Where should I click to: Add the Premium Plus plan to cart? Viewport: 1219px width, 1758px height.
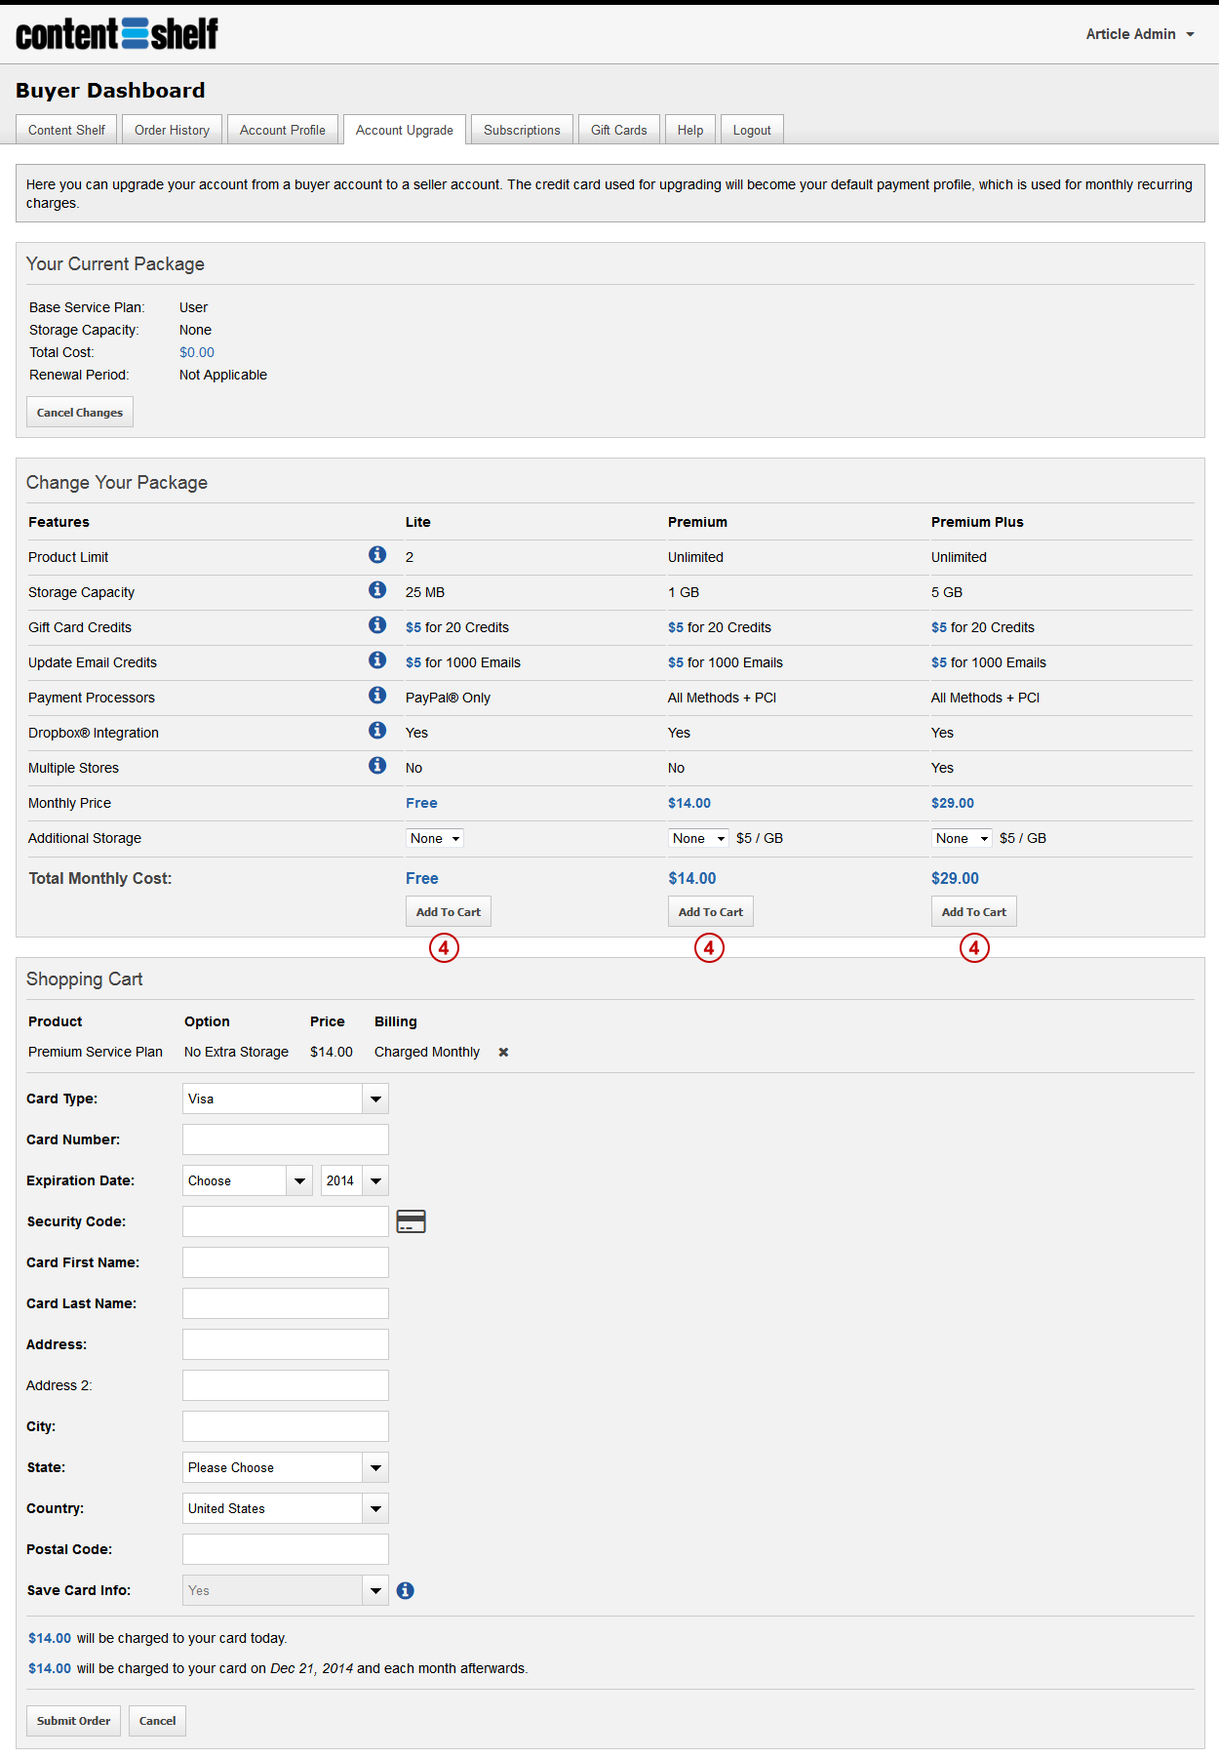pos(974,911)
